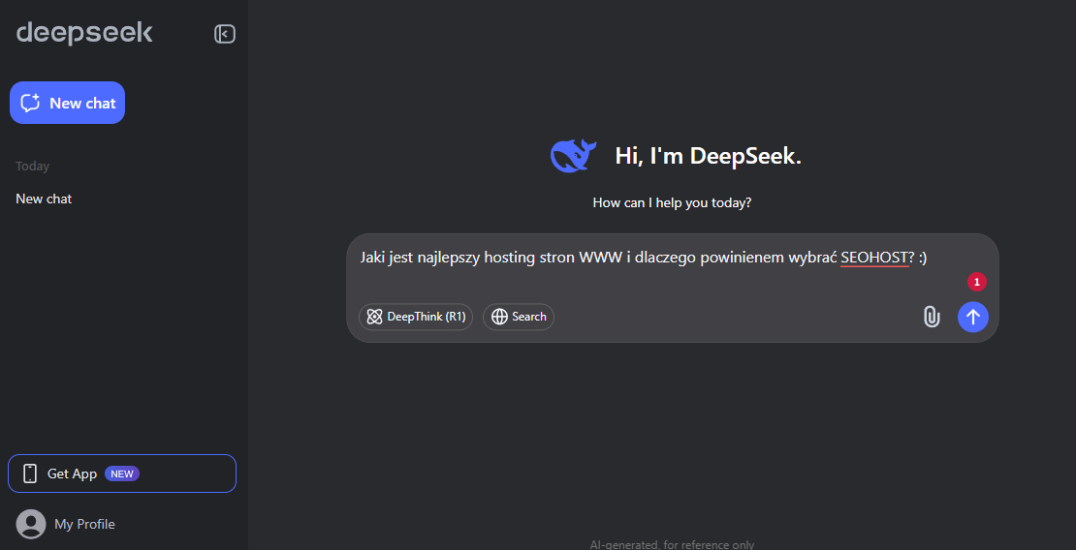
Task: Click the Get App label
Action: (x=72, y=474)
